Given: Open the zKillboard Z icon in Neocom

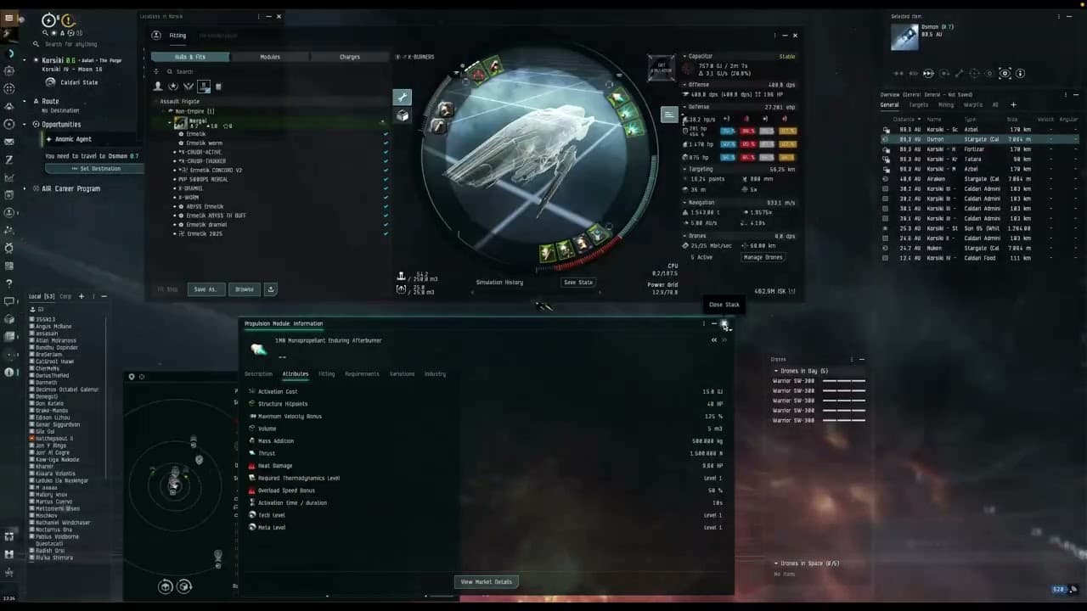Looking at the screenshot, I should tap(8, 160).
